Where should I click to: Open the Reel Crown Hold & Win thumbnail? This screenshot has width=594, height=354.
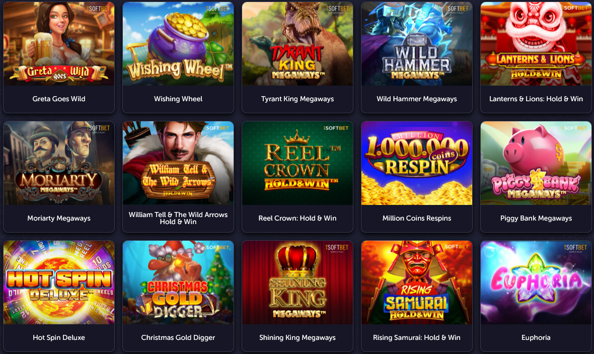[x=298, y=163]
